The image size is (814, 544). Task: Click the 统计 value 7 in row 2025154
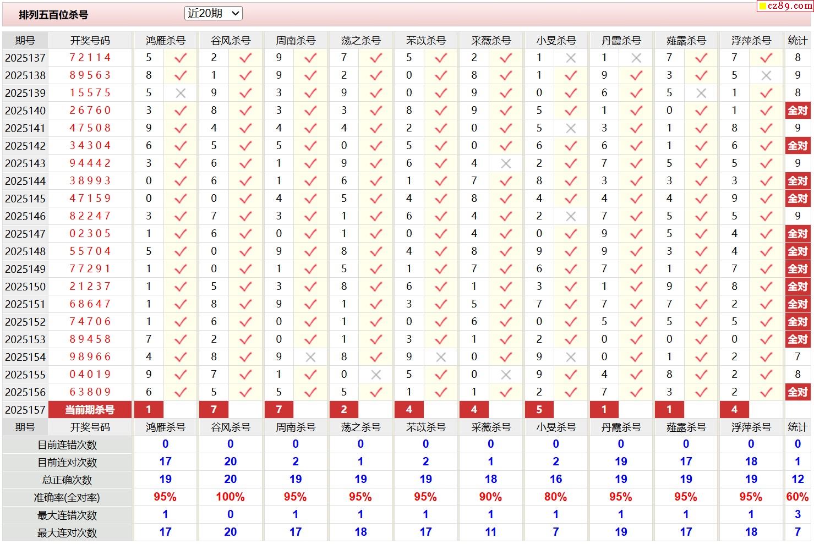click(797, 357)
